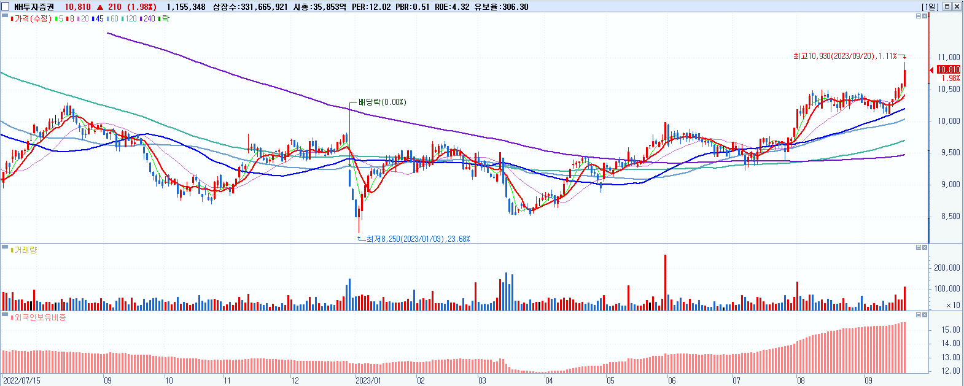Click the volume figure 1,155,348
Viewport: 964px width, 386px height.
click(x=186, y=7)
